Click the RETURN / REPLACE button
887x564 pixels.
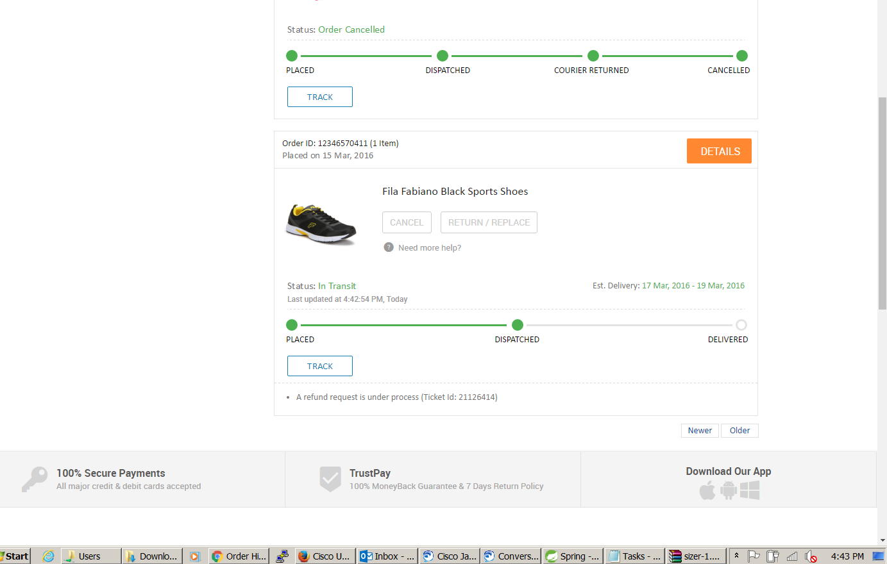coord(489,222)
